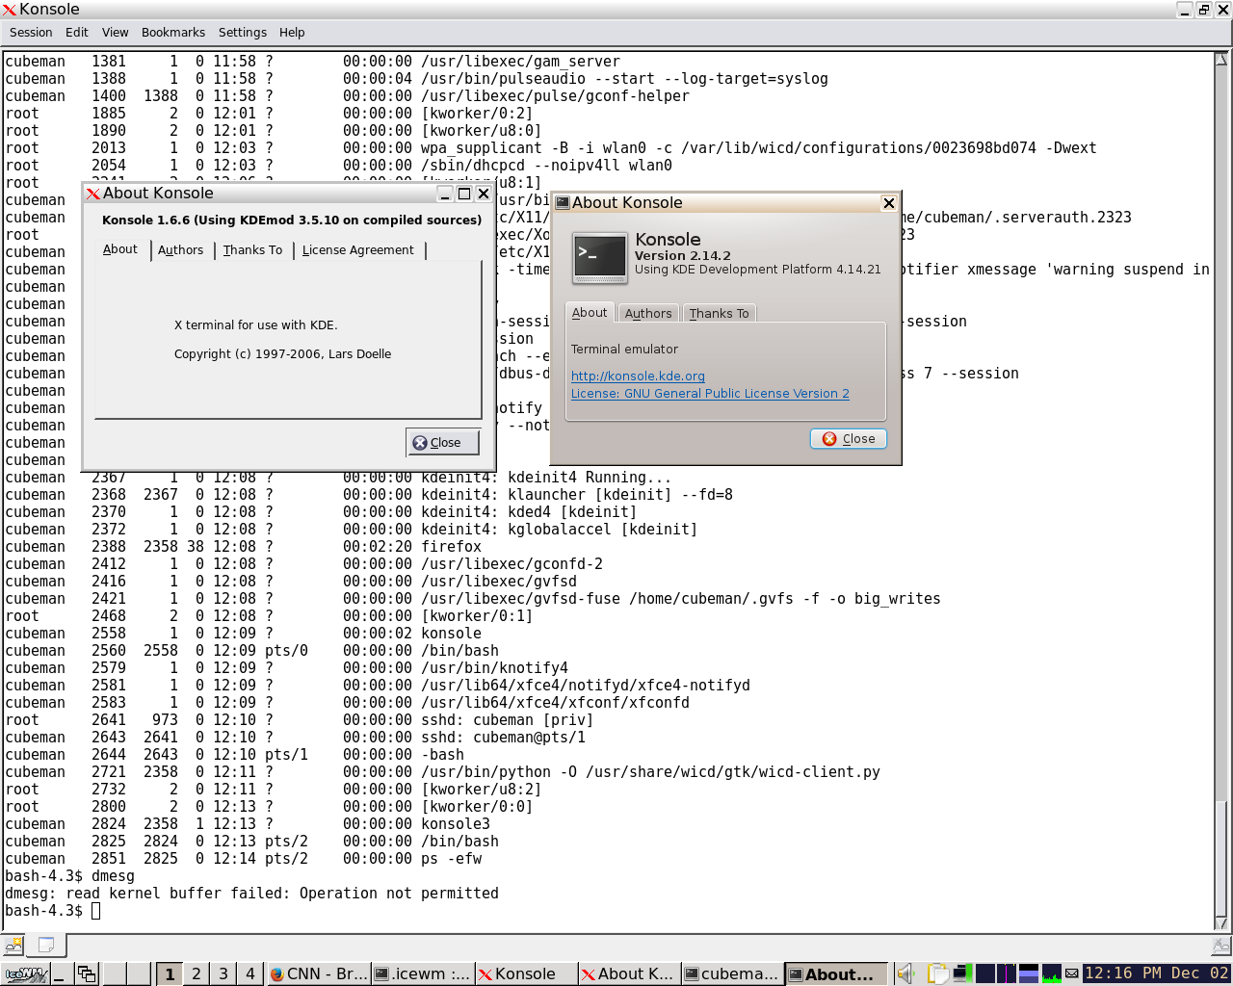Activate the 'cubema...' taskbar entry
This screenshot has width=1233, height=986.
pos(732,973)
